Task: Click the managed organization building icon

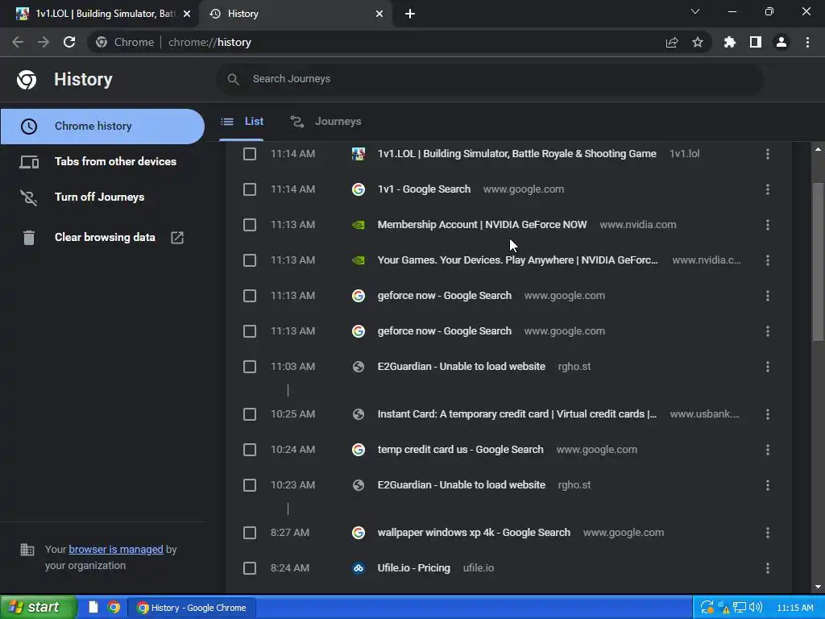Action: click(27, 550)
